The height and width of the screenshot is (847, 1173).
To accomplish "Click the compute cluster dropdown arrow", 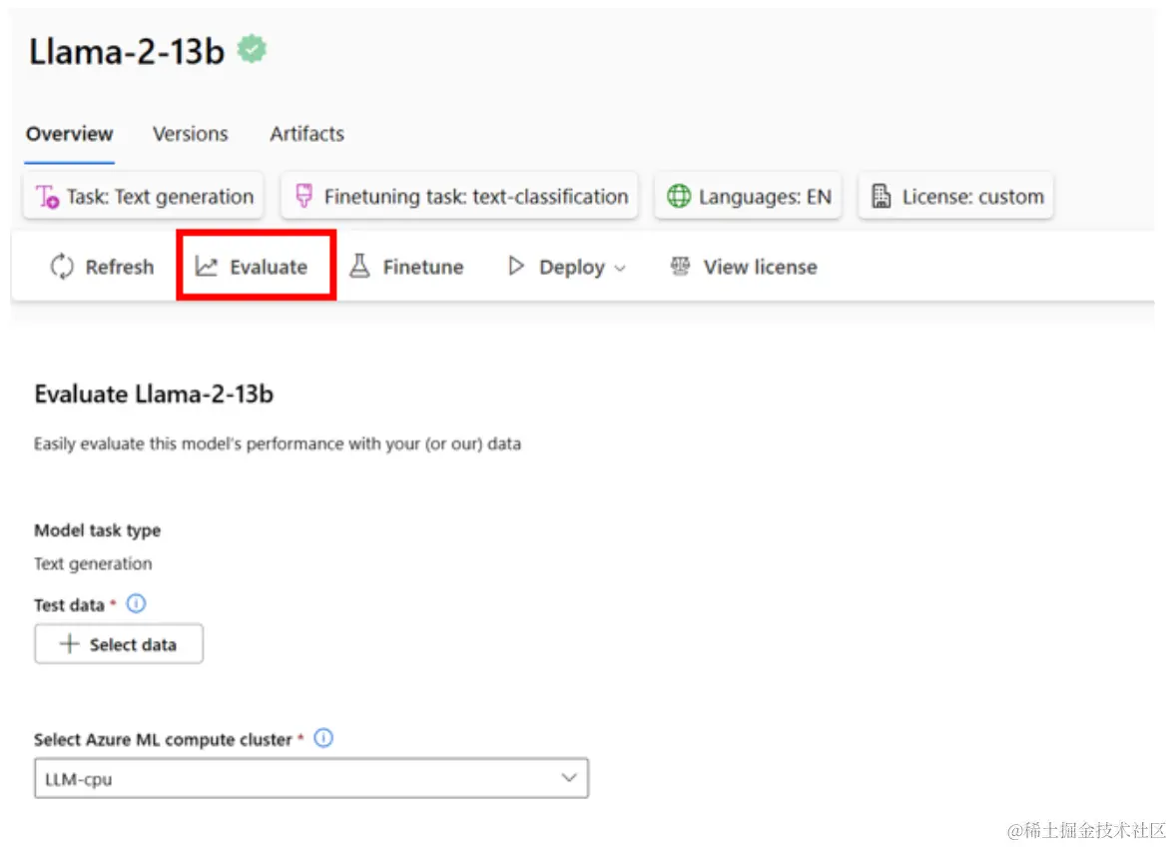I will click(569, 778).
